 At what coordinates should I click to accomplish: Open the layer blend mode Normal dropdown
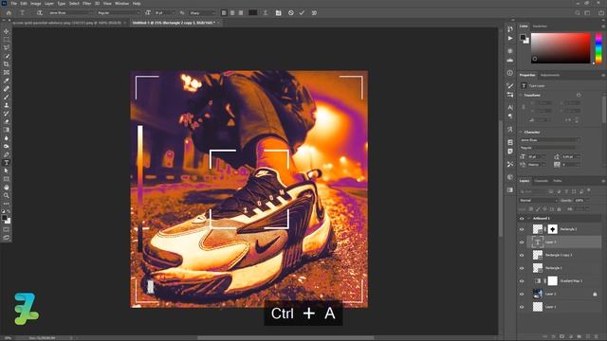[538, 200]
